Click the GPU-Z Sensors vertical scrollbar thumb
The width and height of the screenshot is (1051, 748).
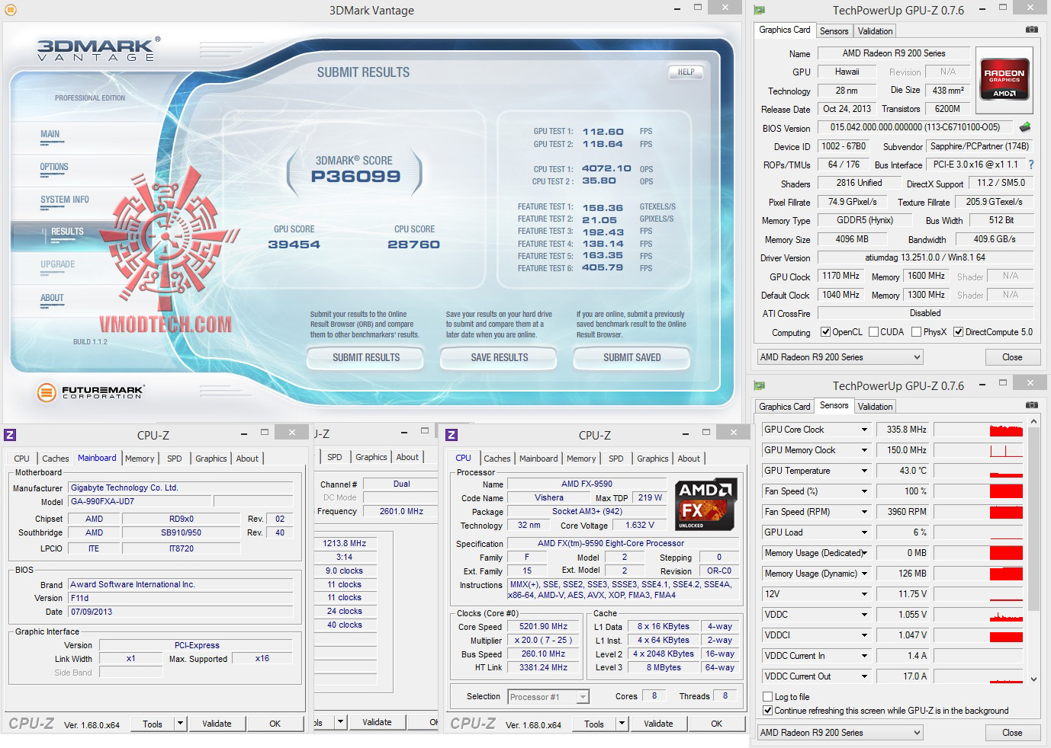[x=1033, y=519]
